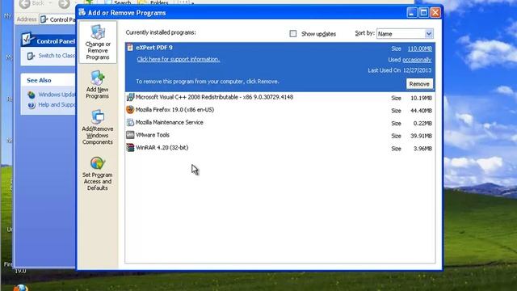The height and width of the screenshot is (291, 517).
Task: Click the Remove button for eXPert PDF 9
Action: pos(419,84)
